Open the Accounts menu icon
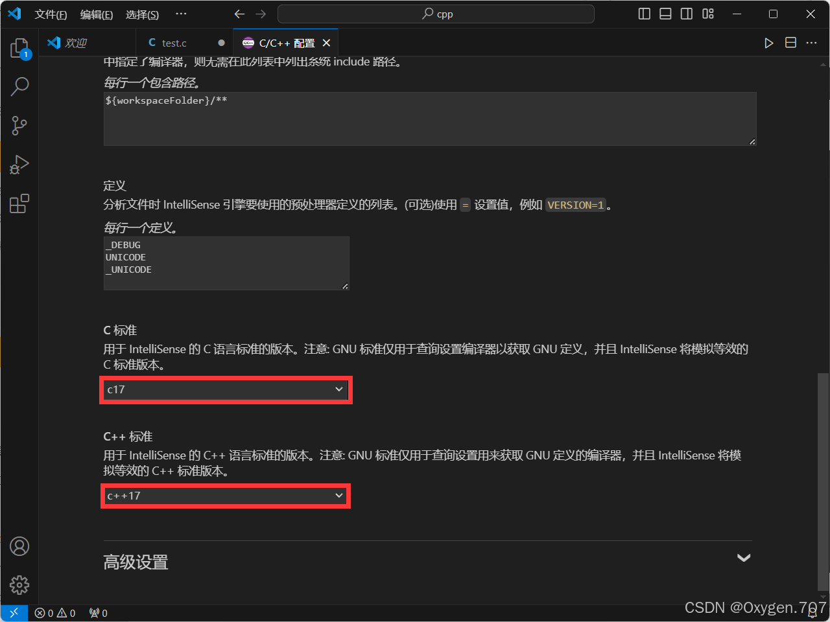Viewport: 830px width, 622px height. [x=19, y=546]
